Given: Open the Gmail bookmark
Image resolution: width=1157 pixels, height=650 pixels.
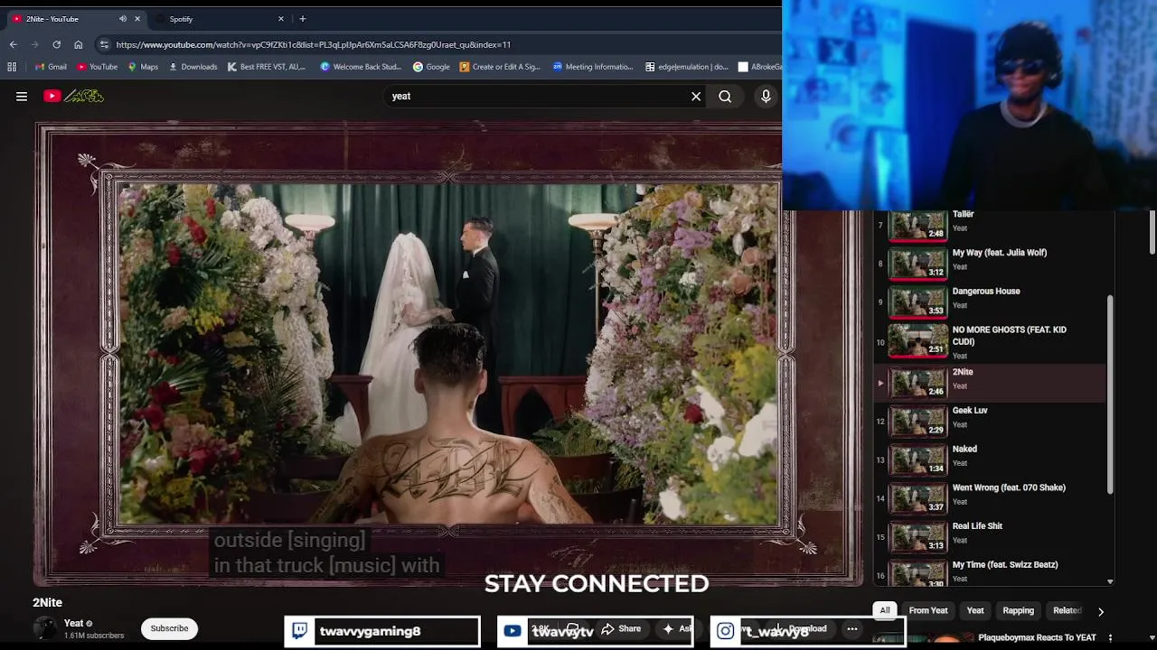Looking at the screenshot, I should click(51, 67).
